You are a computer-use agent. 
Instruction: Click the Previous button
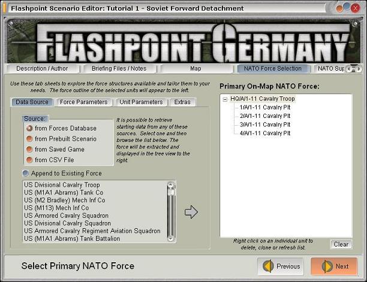click(281, 266)
